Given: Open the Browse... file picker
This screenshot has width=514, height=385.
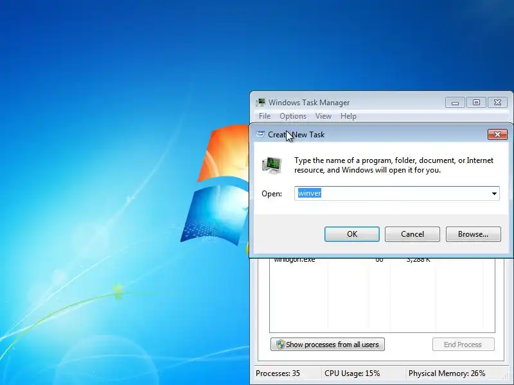Looking at the screenshot, I should [x=473, y=234].
